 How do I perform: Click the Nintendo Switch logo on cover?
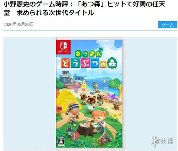63,47
